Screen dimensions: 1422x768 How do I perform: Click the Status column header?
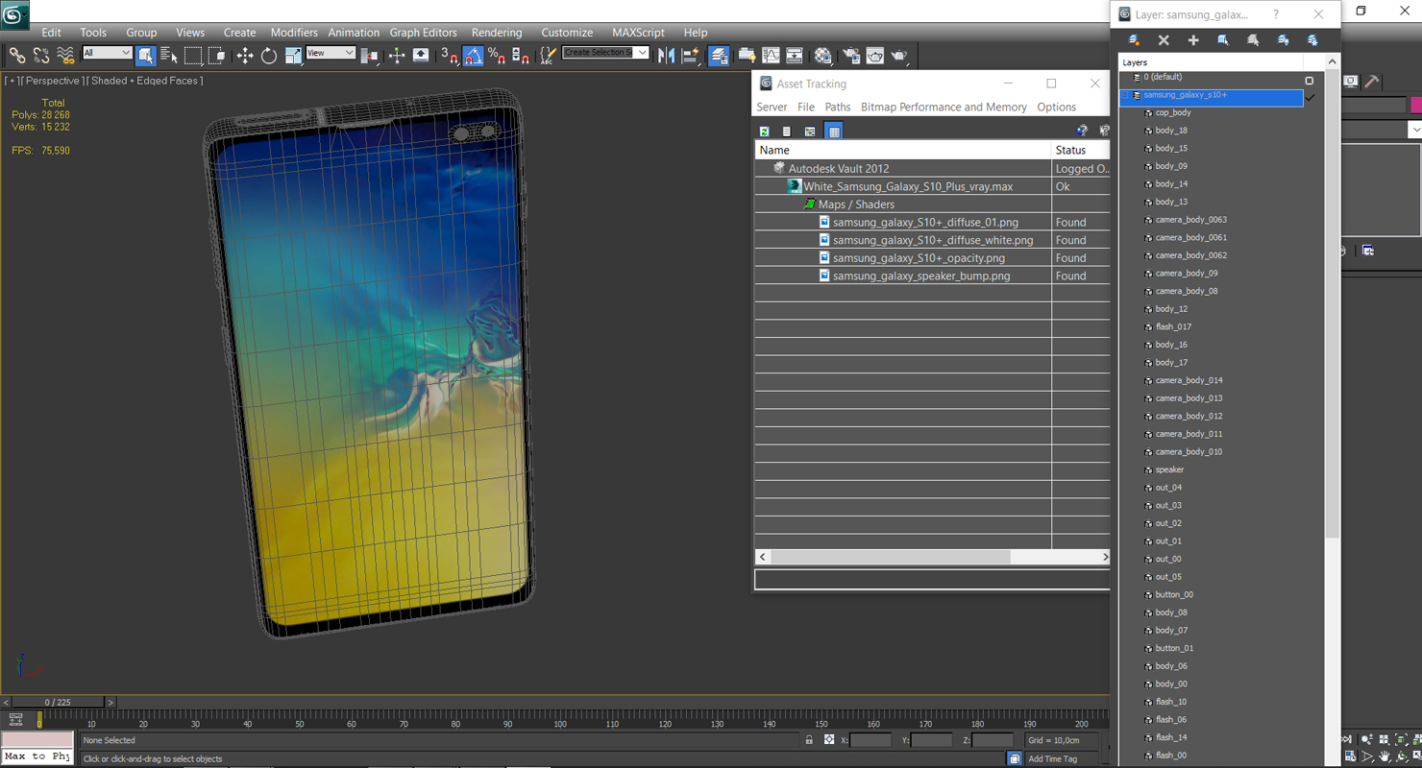pyautogui.click(x=1080, y=150)
